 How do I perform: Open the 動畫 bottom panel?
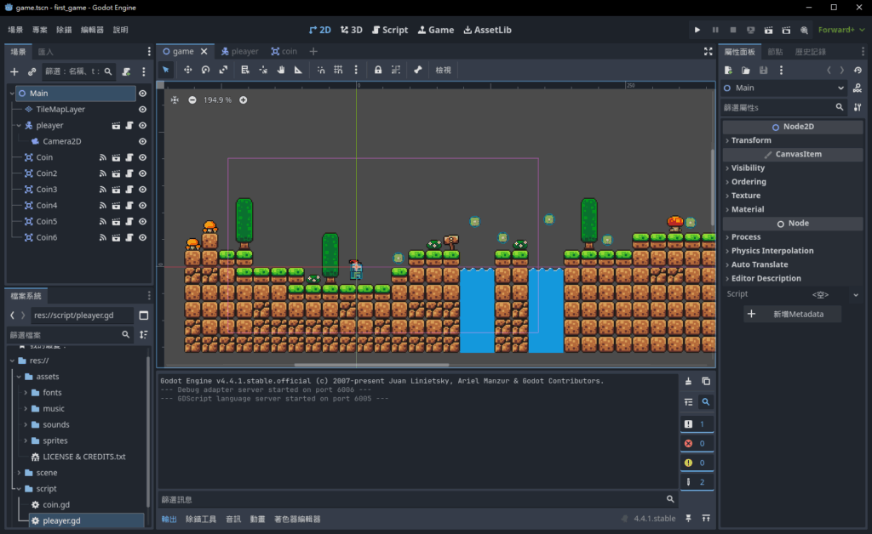[x=257, y=519]
